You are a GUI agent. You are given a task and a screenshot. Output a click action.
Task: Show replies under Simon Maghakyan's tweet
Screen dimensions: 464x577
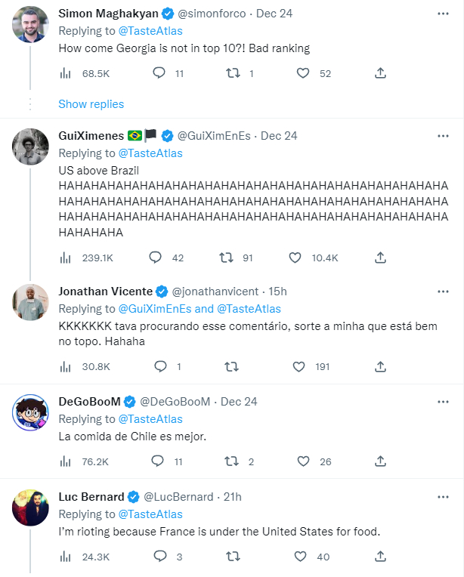[x=91, y=103]
